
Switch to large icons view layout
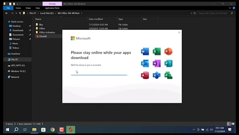pyautogui.click(x=233, y=124)
